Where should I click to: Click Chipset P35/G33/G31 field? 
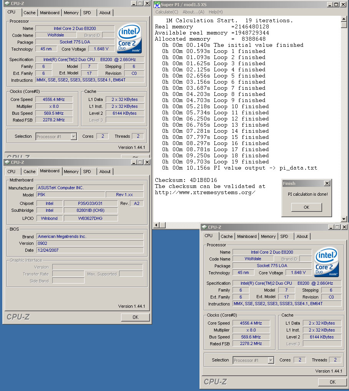tap(90, 203)
